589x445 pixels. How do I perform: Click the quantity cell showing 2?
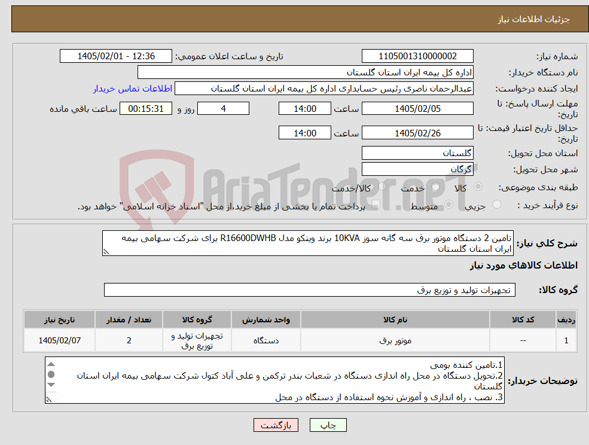pyautogui.click(x=129, y=340)
